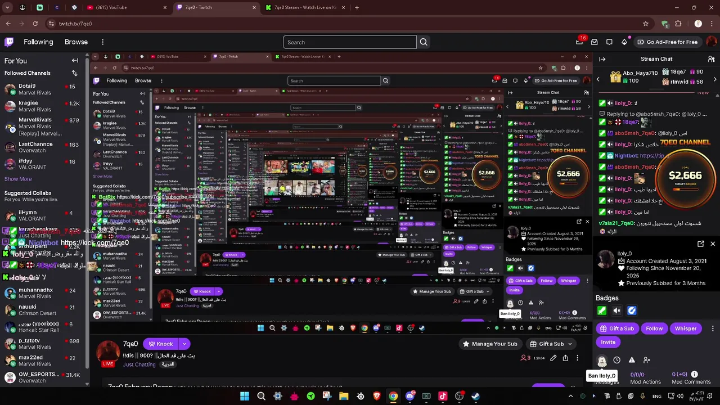
Task: Click Whisper on the lloly_0 card
Action: pyautogui.click(x=686, y=328)
